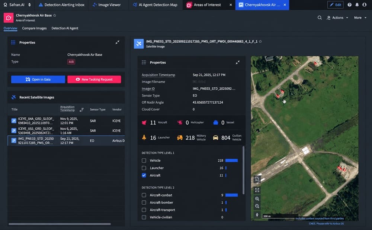Open the AI Agent Detection Map tab

155,5
